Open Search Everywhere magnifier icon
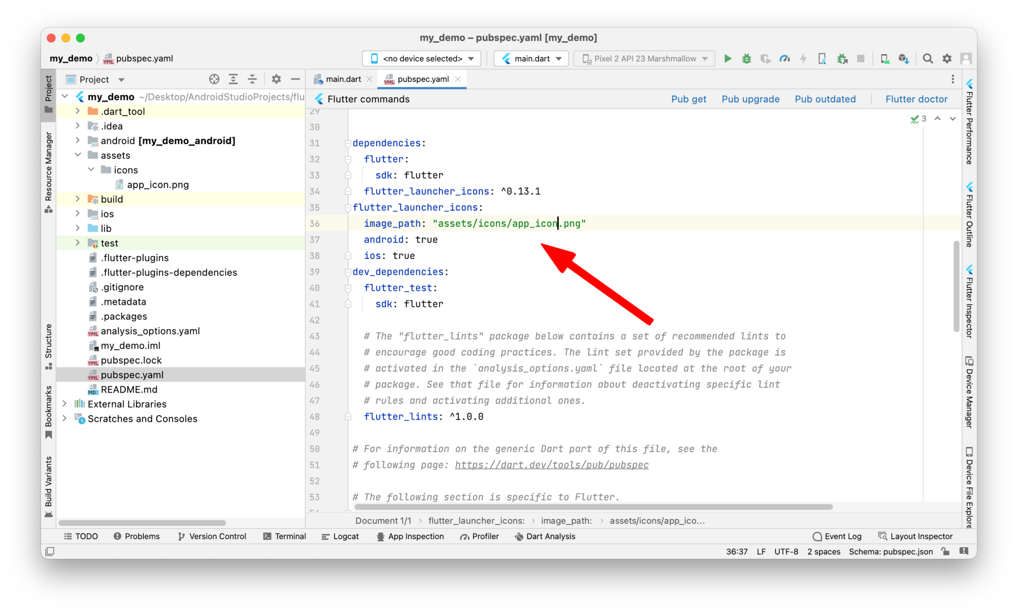 pyautogui.click(x=928, y=59)
